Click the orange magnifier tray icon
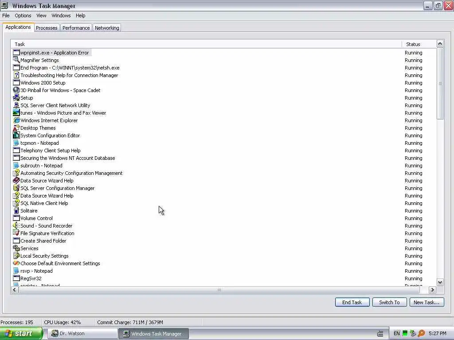Screen dimensions: 454x340 [421, 334]
